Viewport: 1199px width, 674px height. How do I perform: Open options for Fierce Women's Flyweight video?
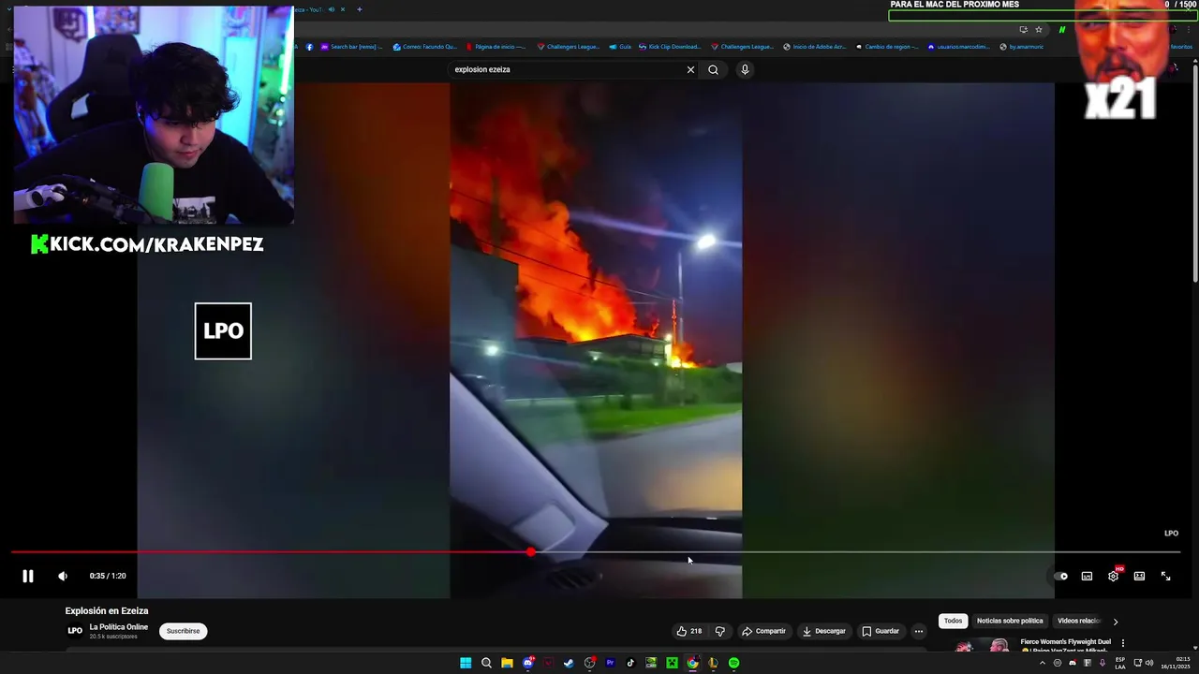tap(1122, 643)
